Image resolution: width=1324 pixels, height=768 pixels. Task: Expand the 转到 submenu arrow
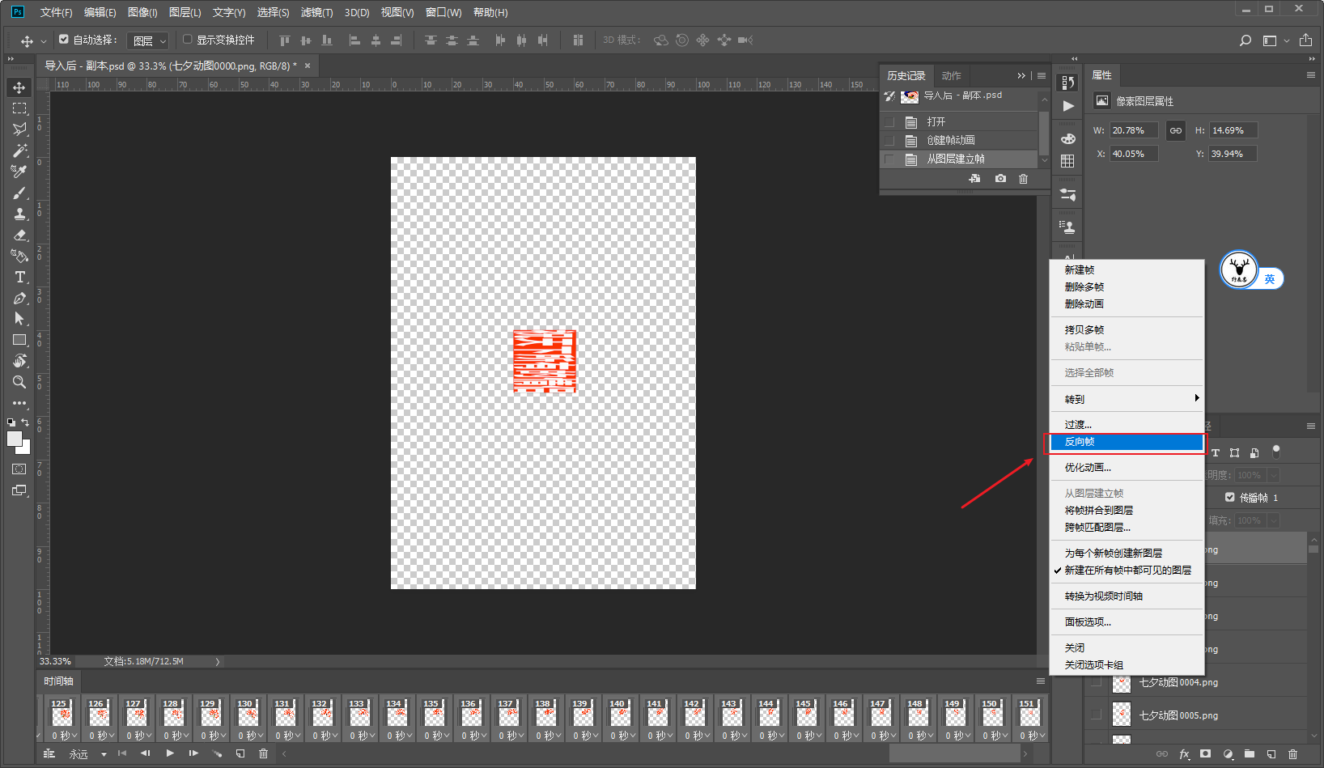pyautogui.click(x=1196, y=398)
